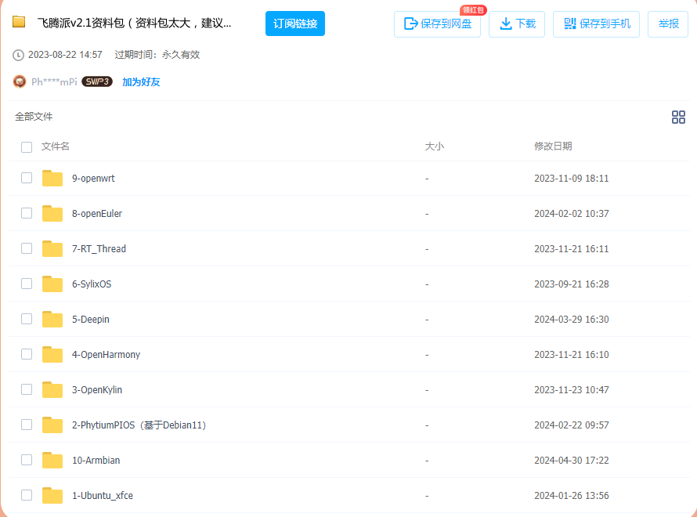Click the username Ph****mPi

[x=54, y=81]
